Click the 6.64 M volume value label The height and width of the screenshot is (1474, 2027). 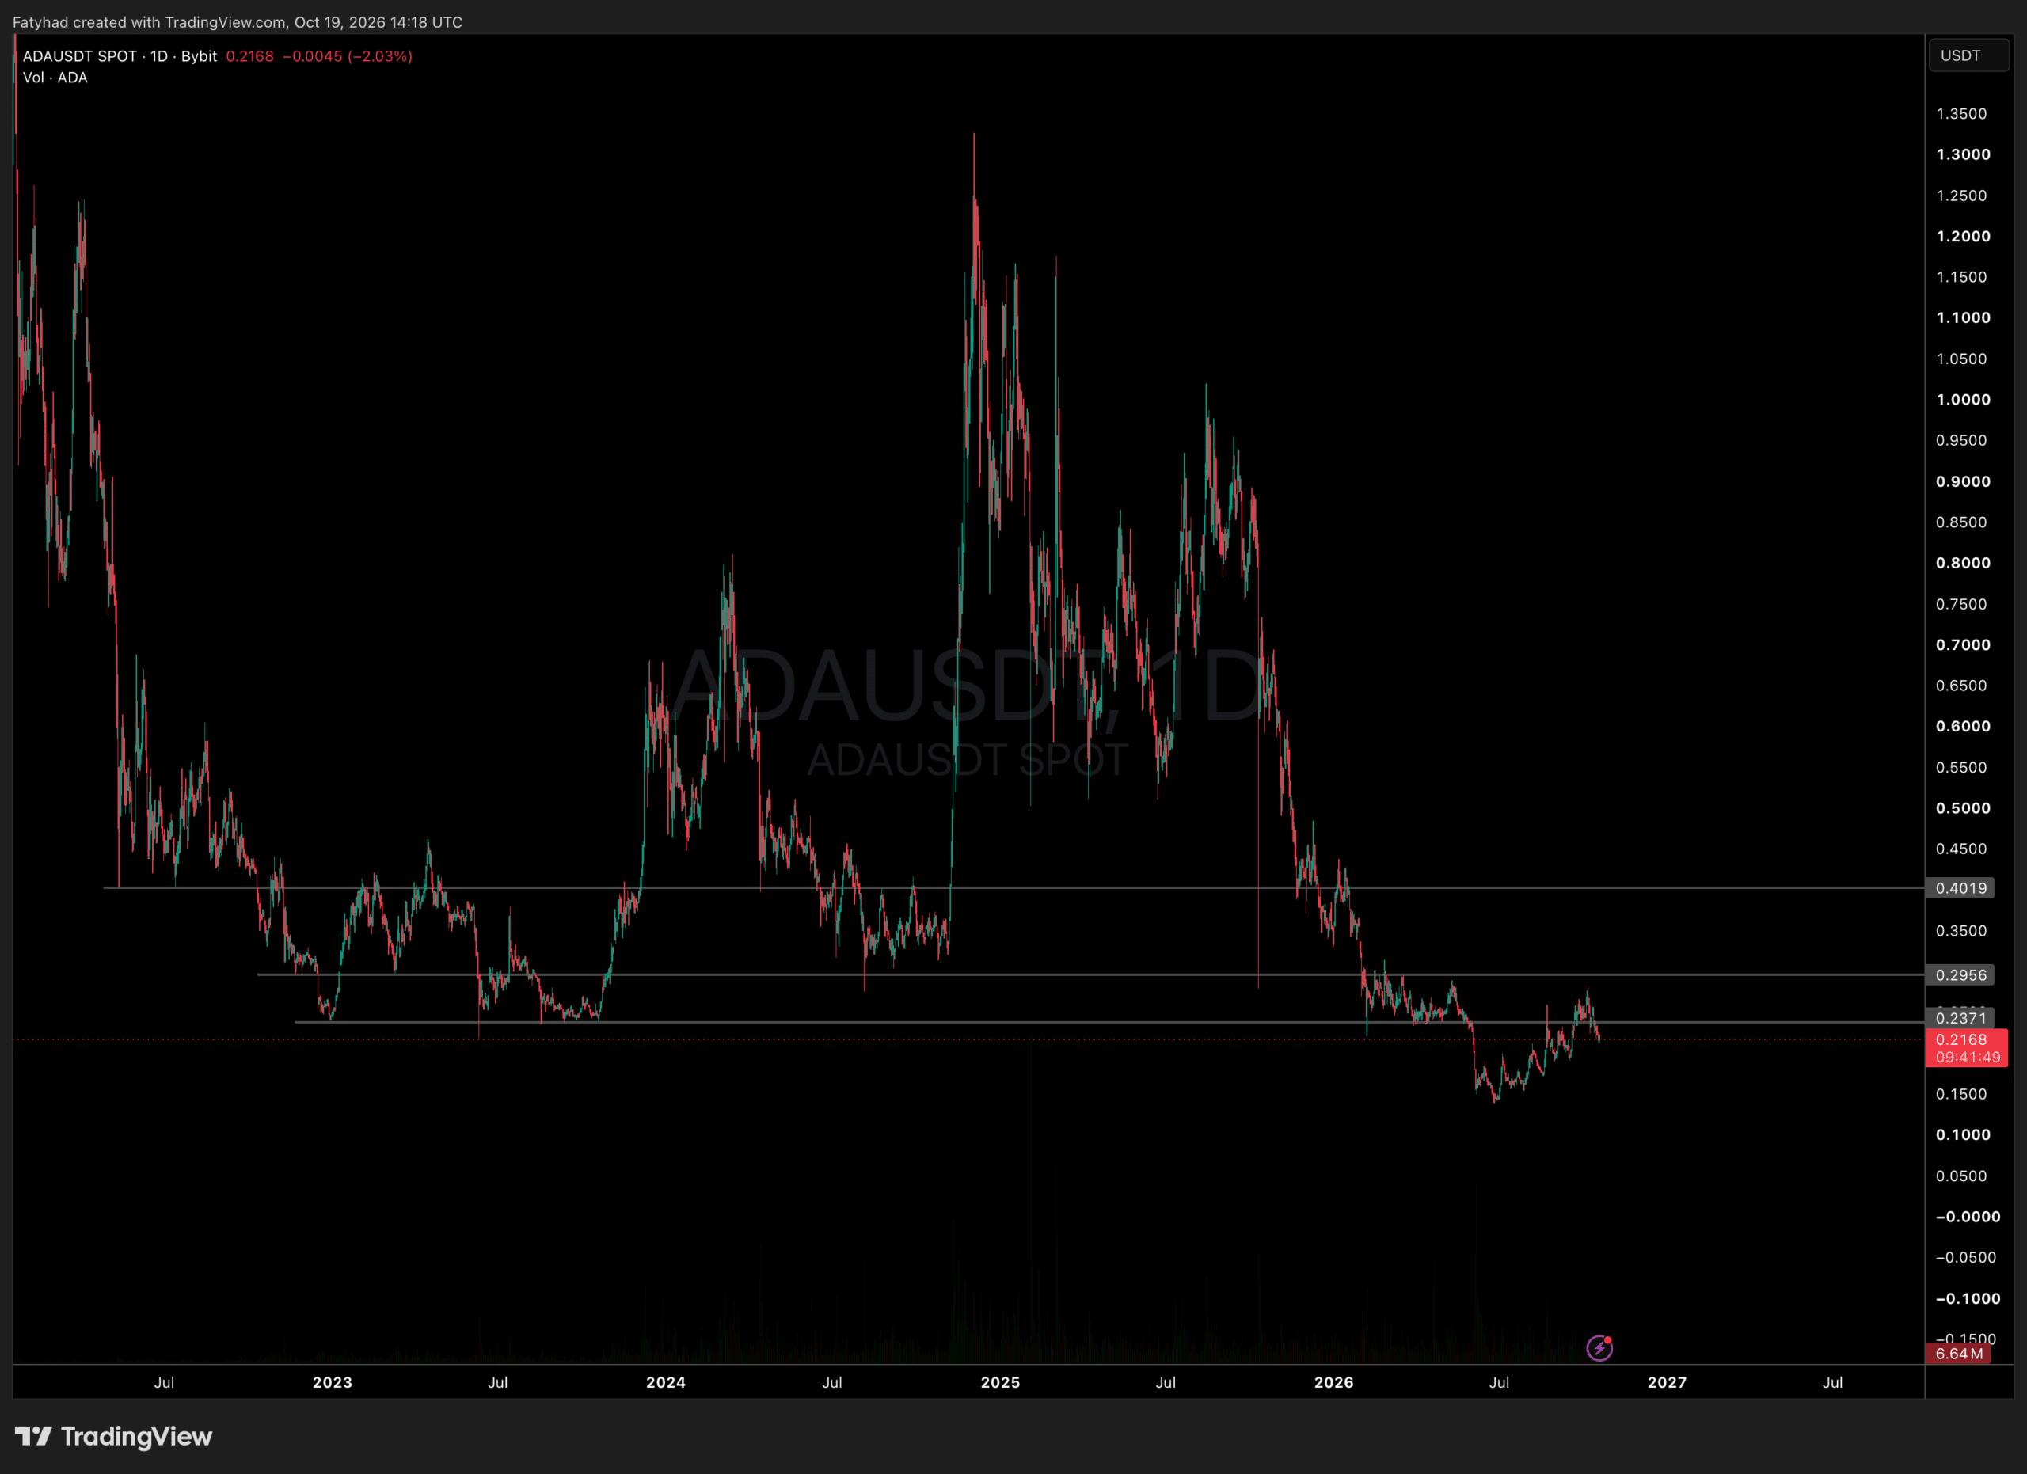[1959, 1354]
